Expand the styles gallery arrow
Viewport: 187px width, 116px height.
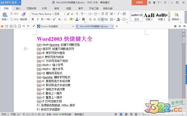click(x=169, y=20)
